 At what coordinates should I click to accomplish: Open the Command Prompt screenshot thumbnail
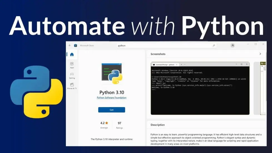click(x=200, y=88)
